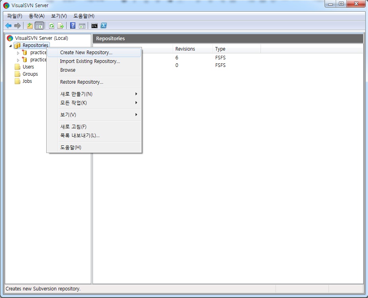Click the revisions value 0
The width and height of the screenshot is (368, 298).
pyautogui.click(x=177, y=65)
